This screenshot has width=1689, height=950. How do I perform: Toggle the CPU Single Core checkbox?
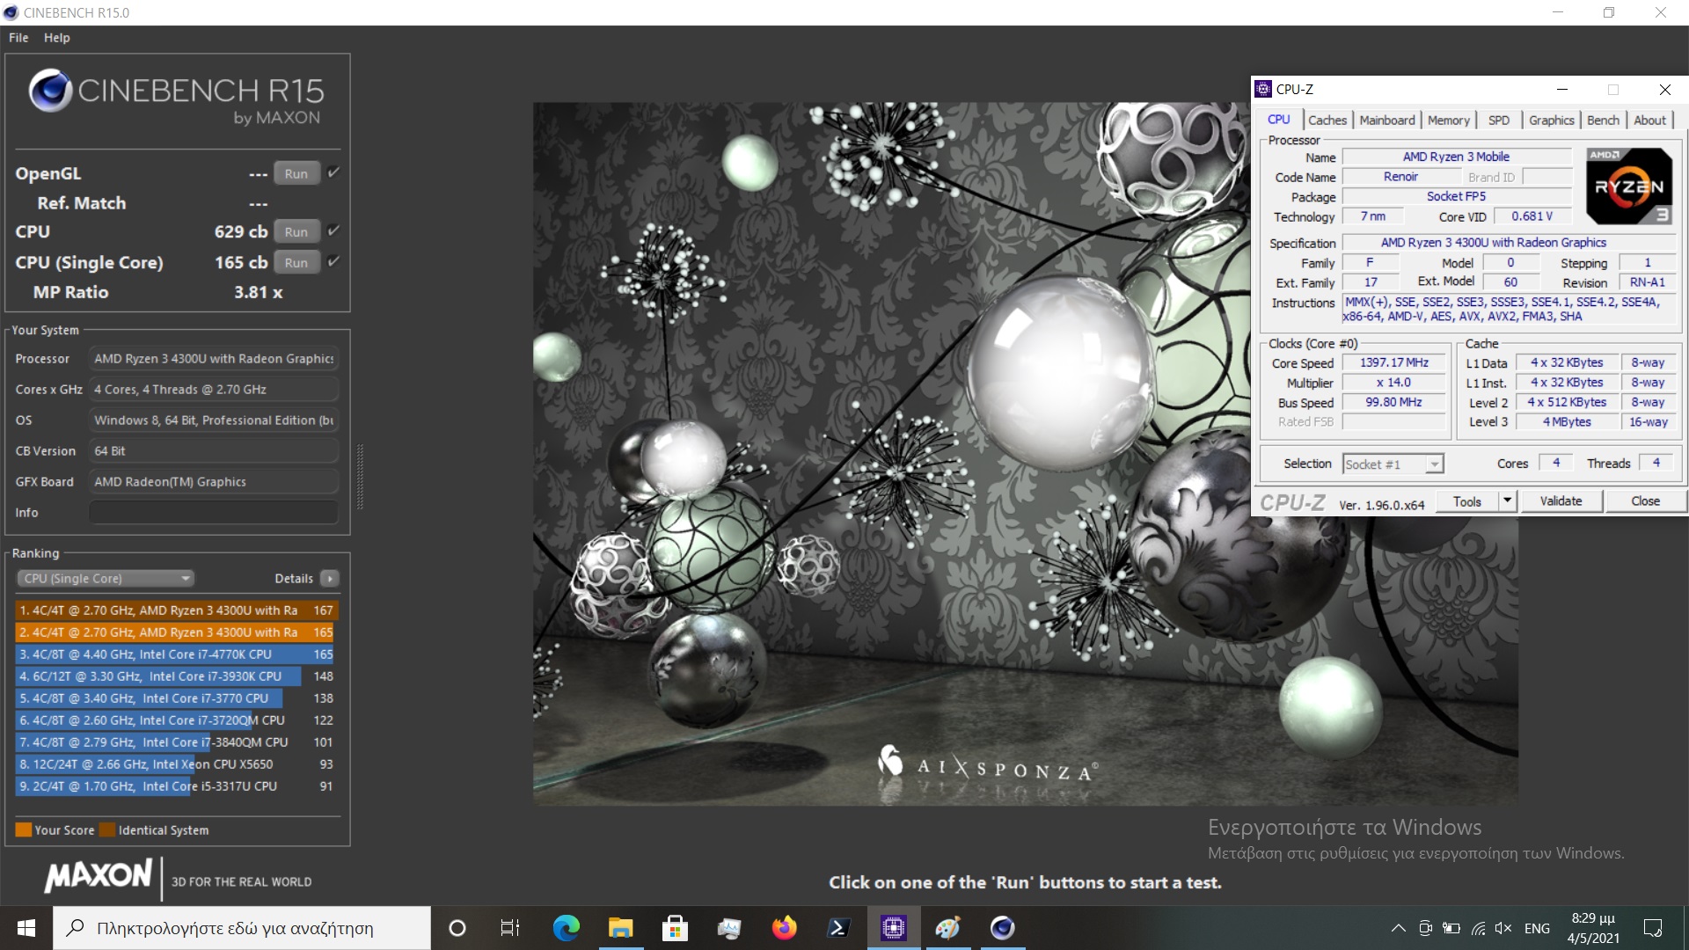(x=333, y=261)
